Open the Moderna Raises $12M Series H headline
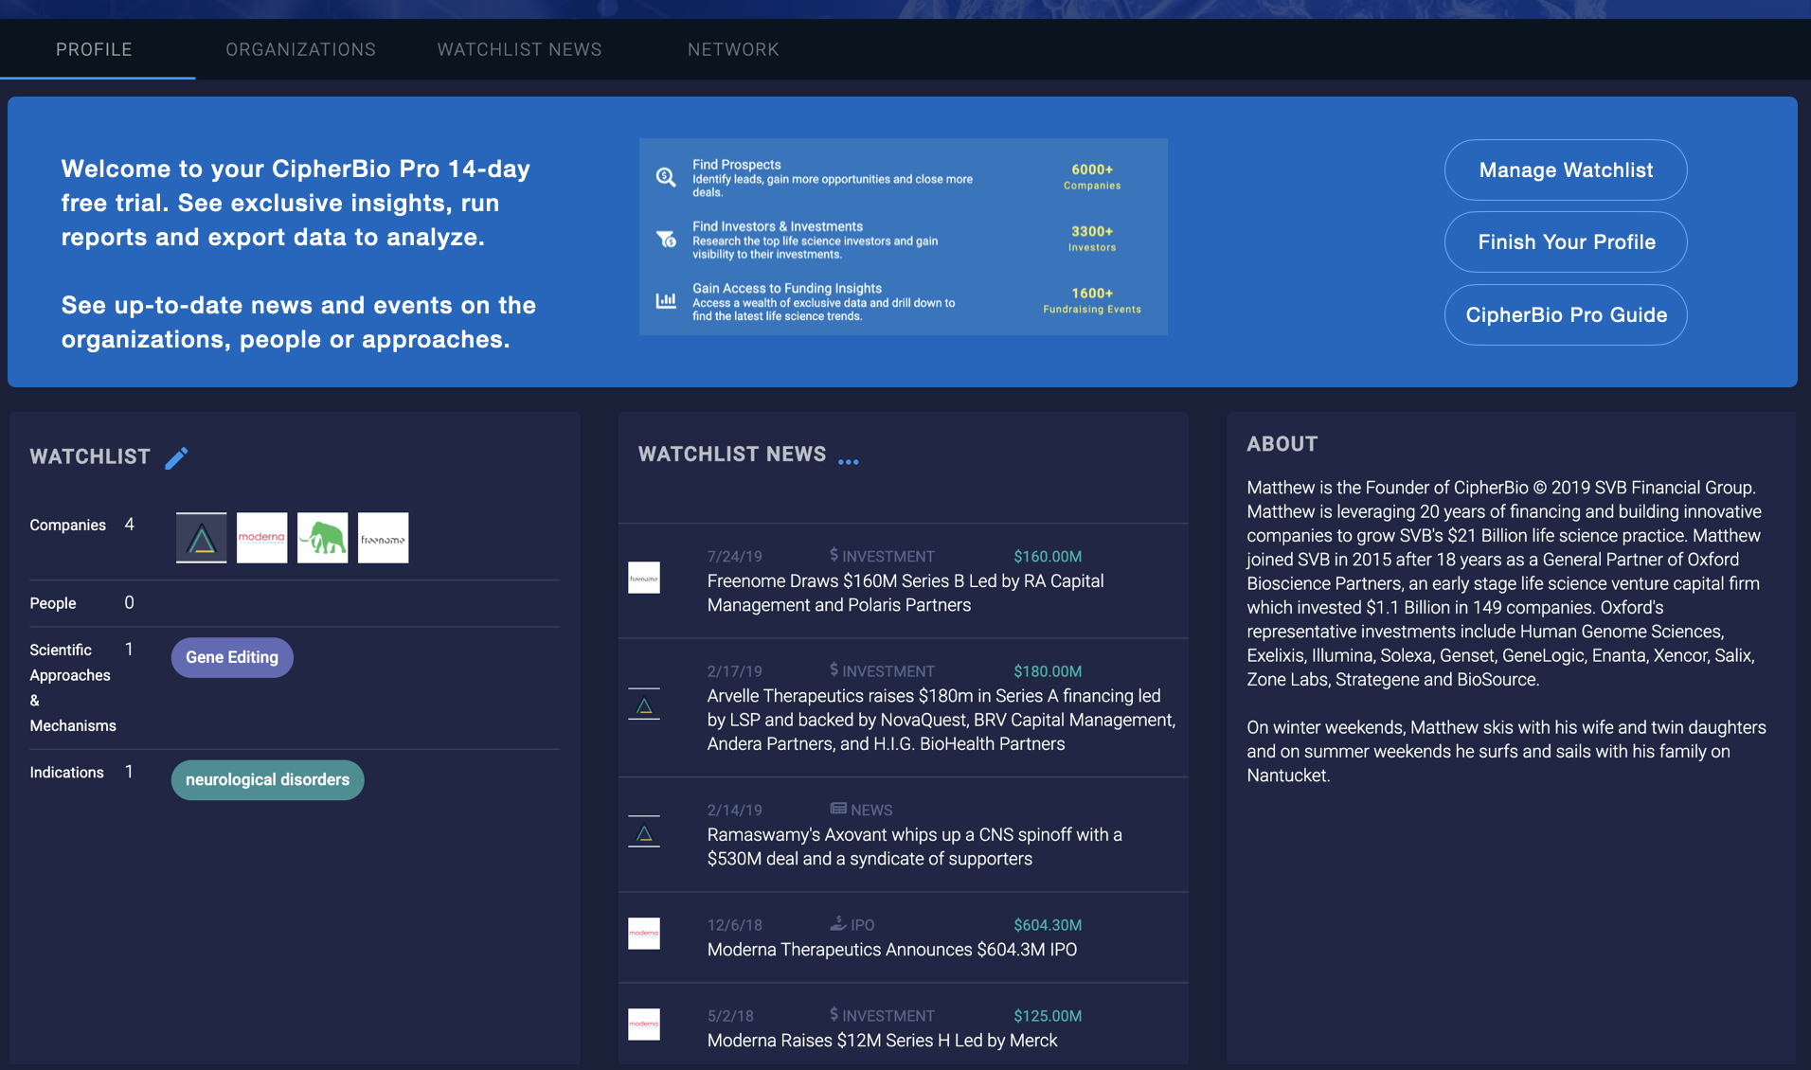 (883, 1041)
